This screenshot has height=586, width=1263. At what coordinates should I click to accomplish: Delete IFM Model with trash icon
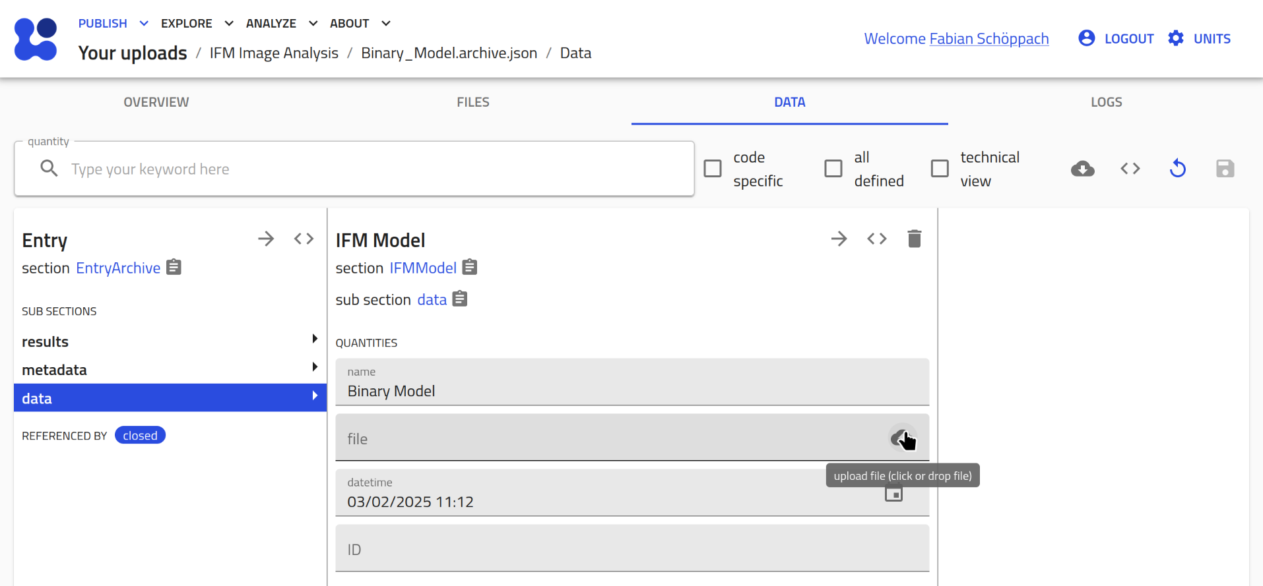914,239
